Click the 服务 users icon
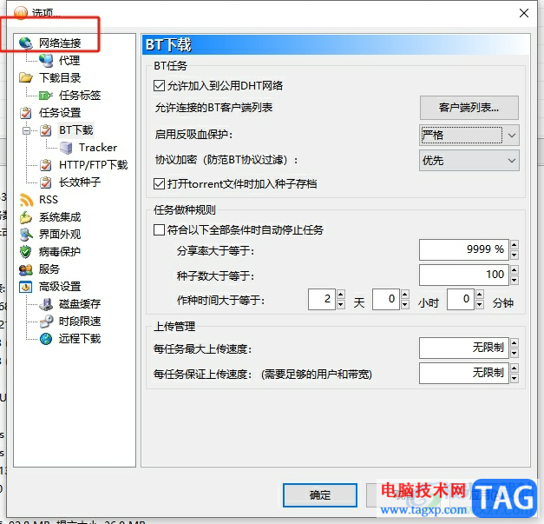544x524 pixels. (26, 269)
